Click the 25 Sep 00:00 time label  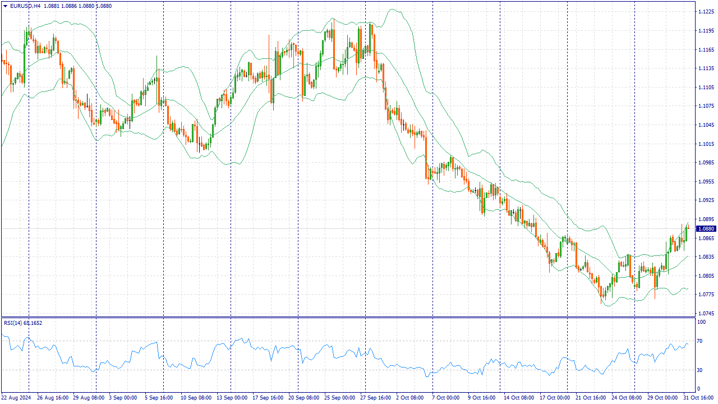(x=339, y=397)
